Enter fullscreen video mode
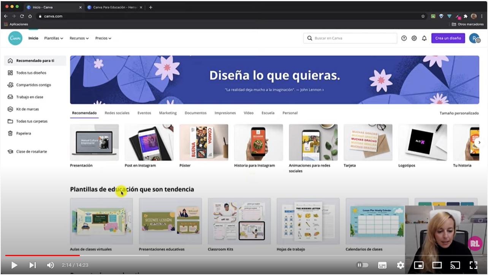488x275 pixels. 473,265
